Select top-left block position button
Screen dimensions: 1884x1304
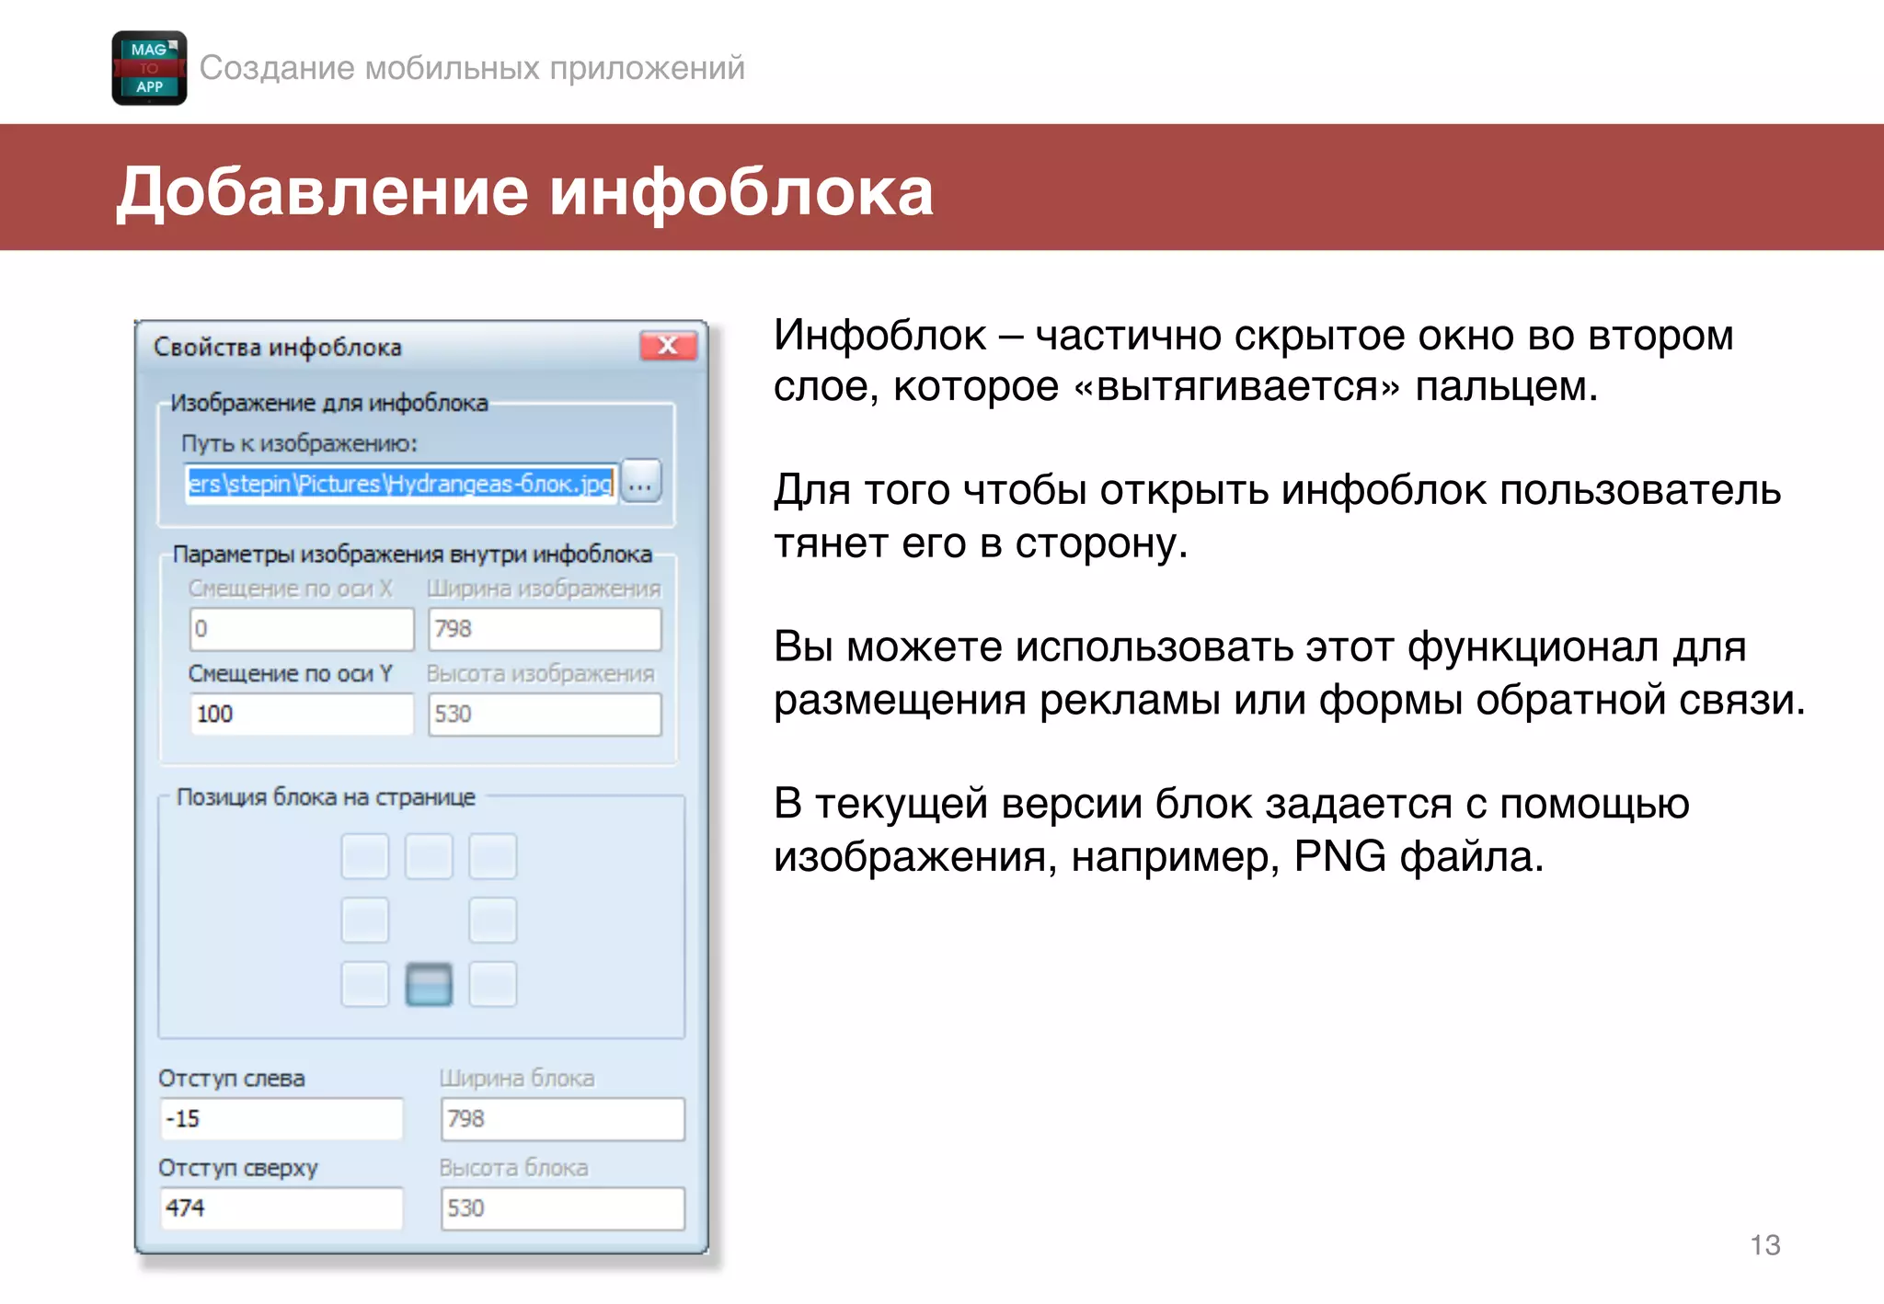pos(365,856)
